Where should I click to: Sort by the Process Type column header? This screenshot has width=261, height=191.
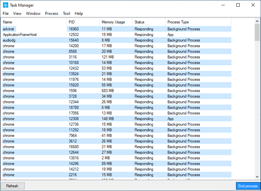(198, 22)
